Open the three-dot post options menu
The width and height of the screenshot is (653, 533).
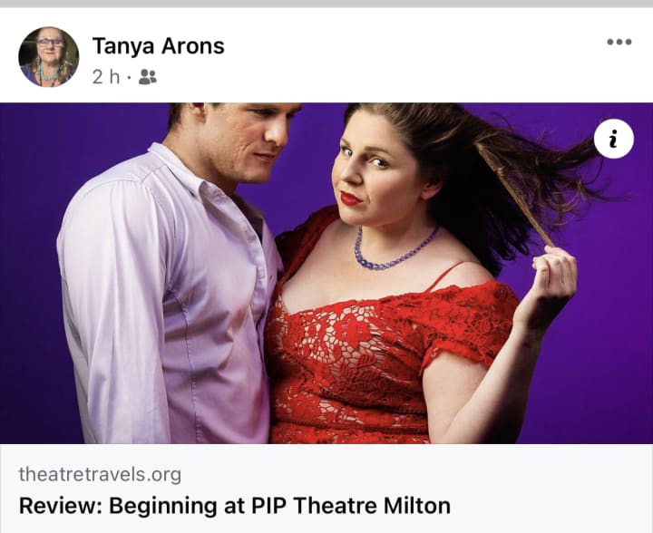coord(619,42)
